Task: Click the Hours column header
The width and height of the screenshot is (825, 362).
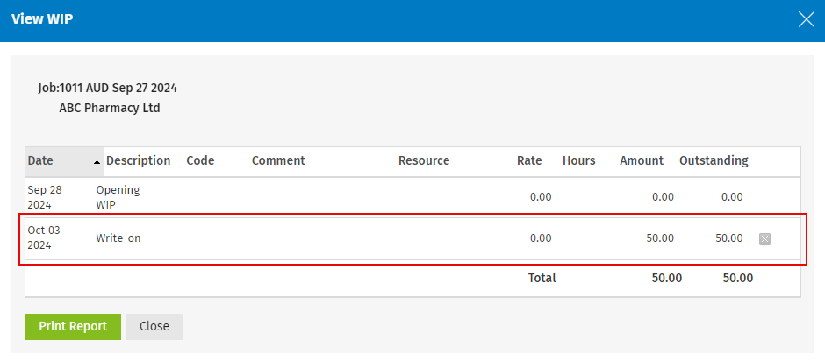Action: pos(578,160)
